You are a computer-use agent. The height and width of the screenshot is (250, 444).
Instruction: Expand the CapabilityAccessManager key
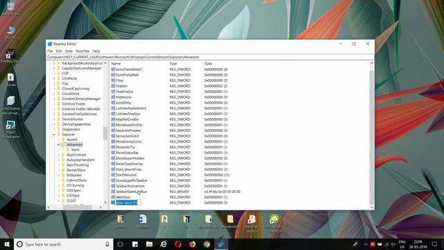coord(54,68)
